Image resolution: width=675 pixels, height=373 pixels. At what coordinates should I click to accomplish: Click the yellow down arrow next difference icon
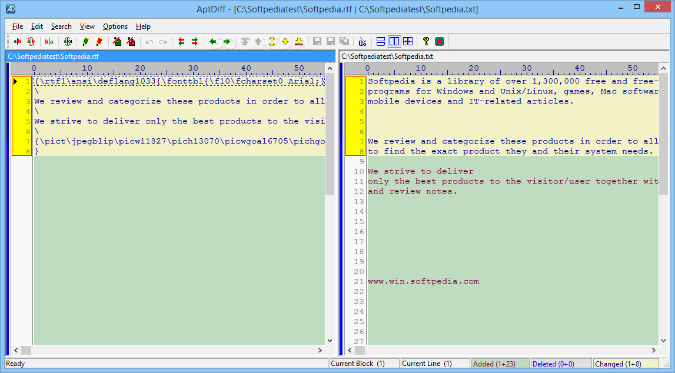[x=285, y=41]
